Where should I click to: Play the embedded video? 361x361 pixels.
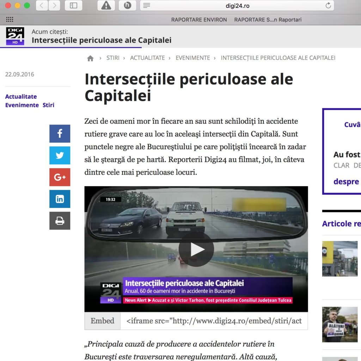point(196,249)
